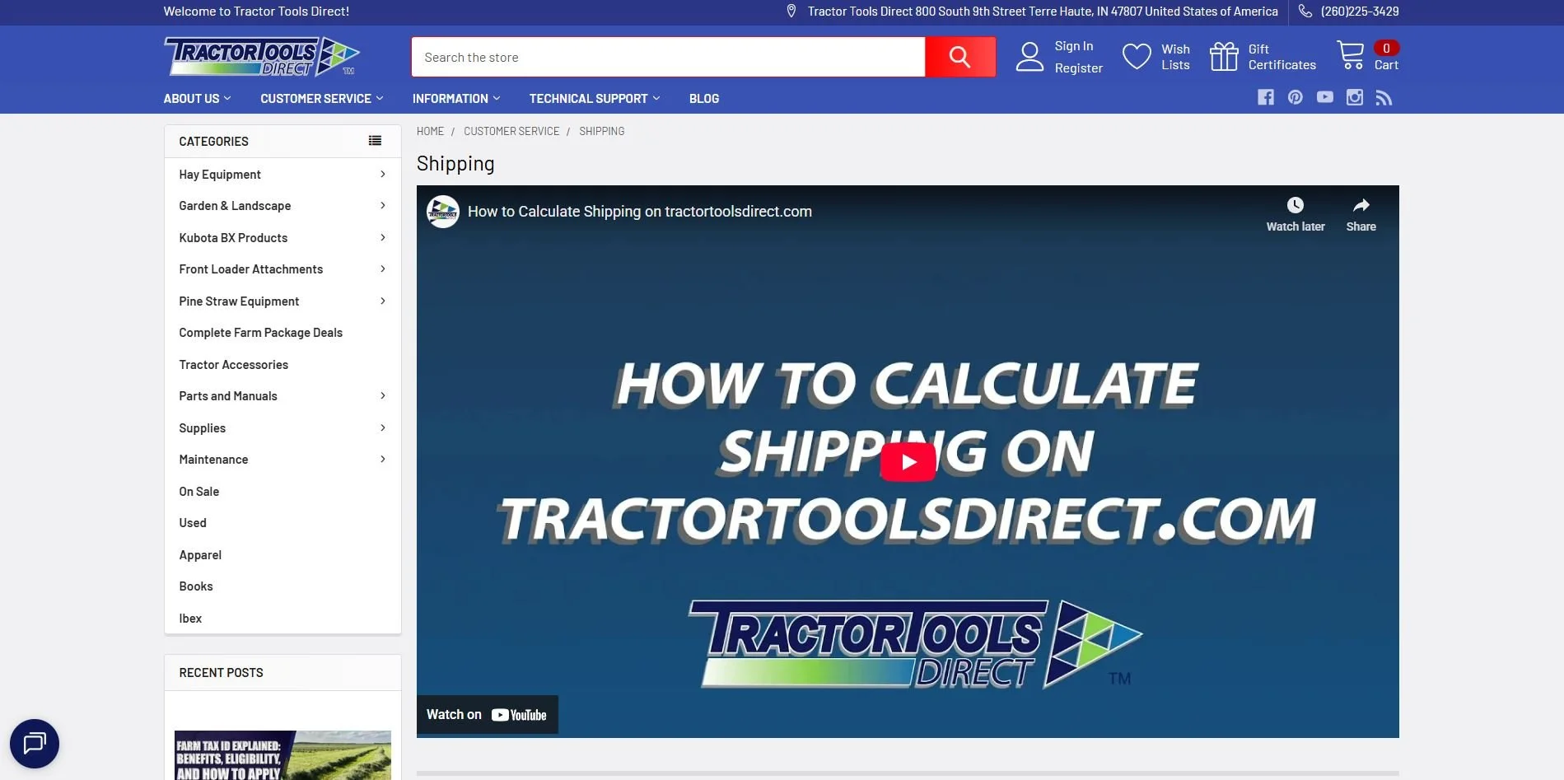Open Books category

196,586
